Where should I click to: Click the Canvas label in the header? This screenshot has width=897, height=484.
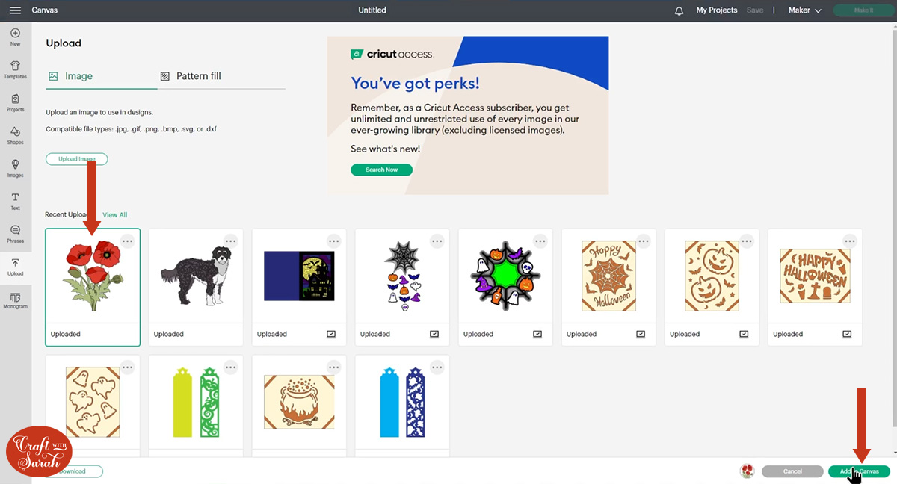tap(45, 10)
